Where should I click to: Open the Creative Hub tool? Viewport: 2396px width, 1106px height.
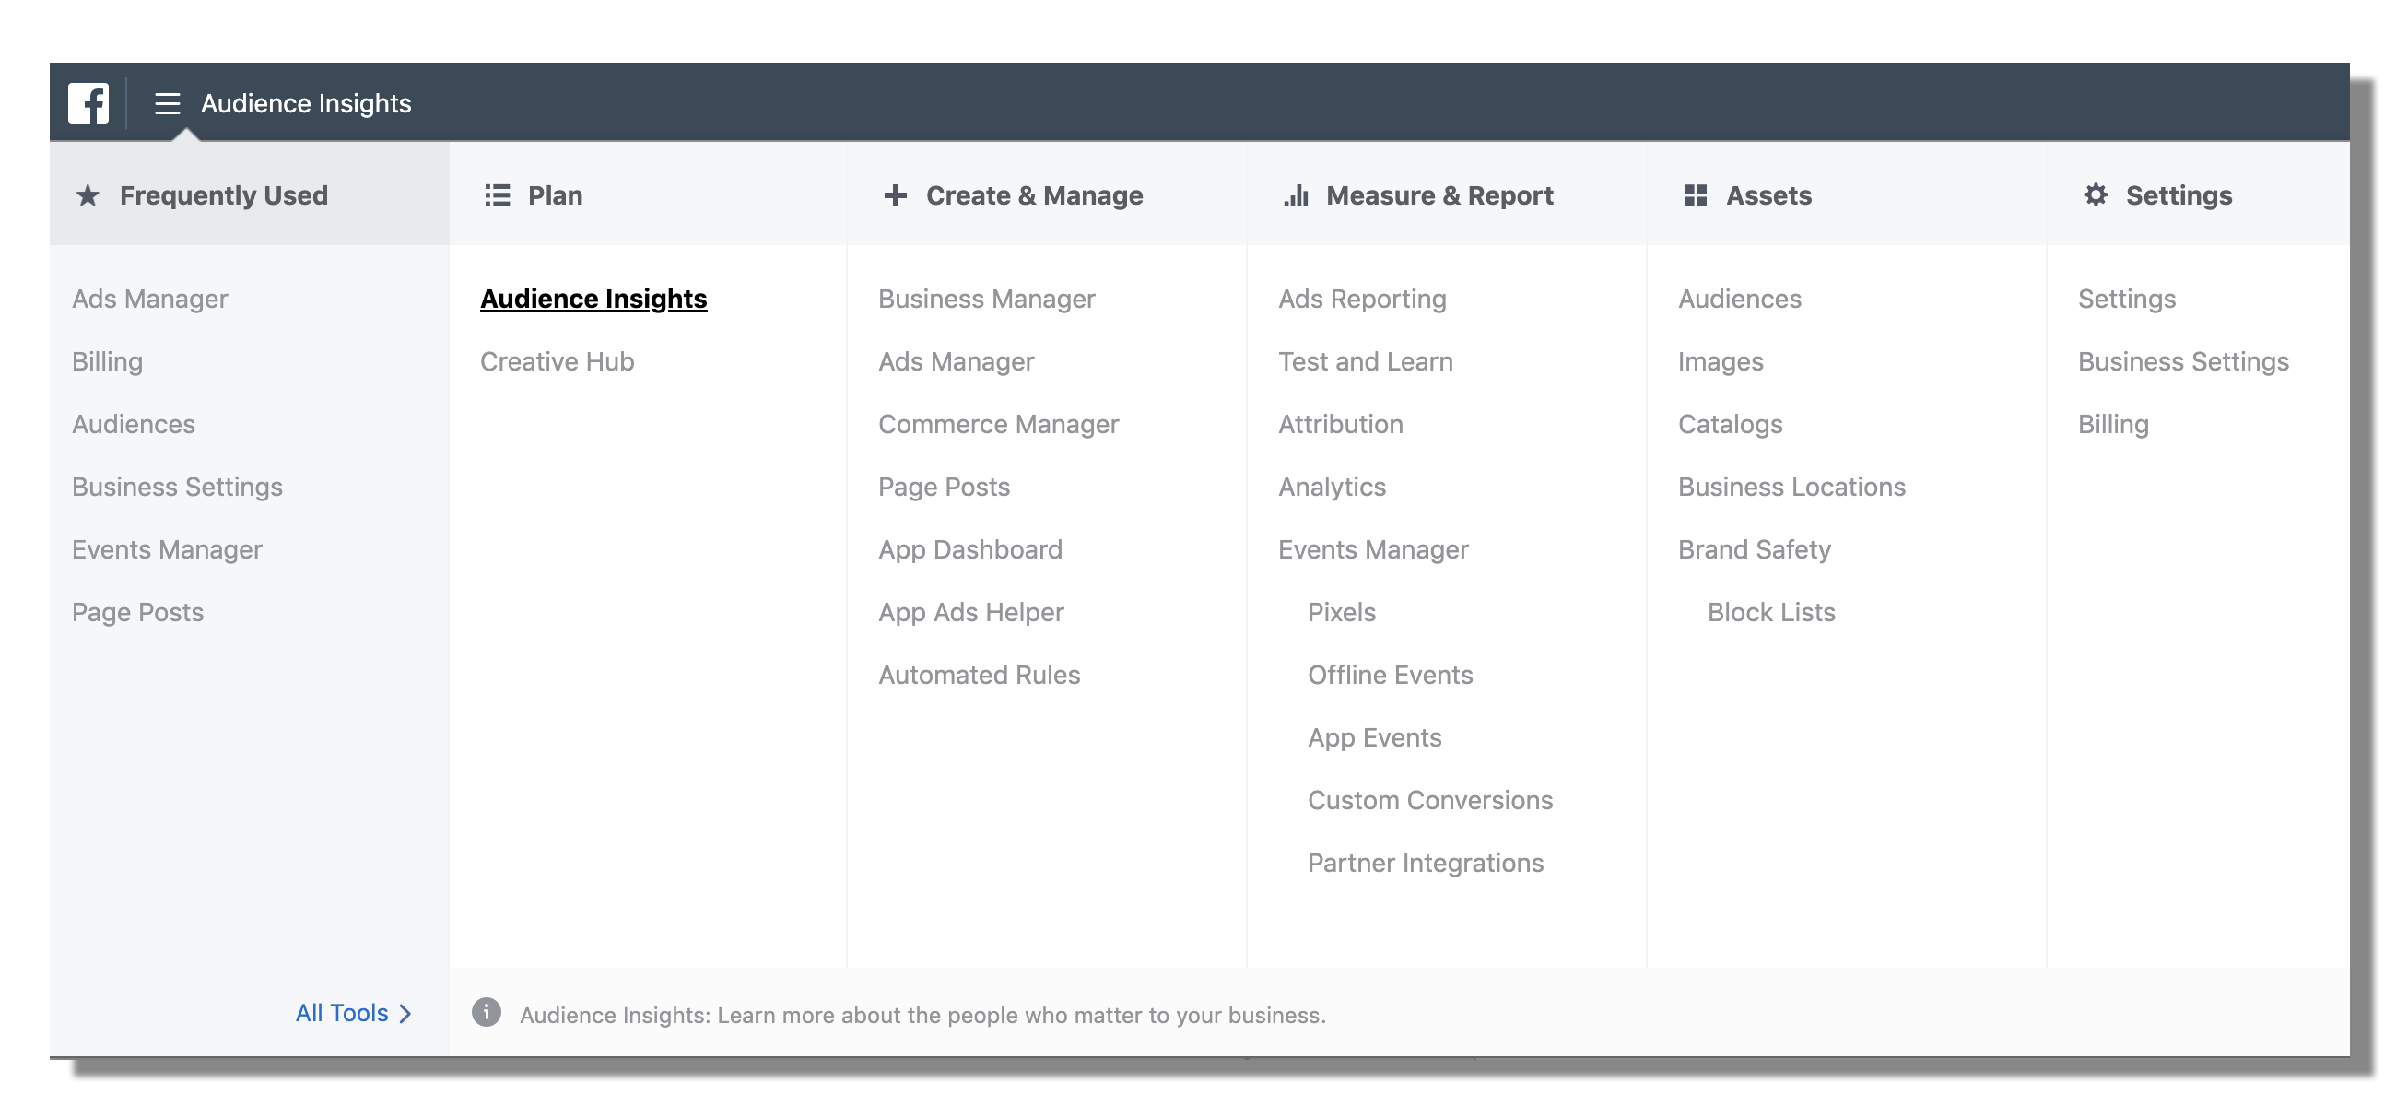556,361
